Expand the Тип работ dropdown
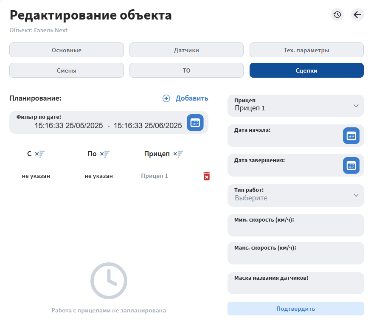Viewport: 368px width, 326px height. point(356,195)
